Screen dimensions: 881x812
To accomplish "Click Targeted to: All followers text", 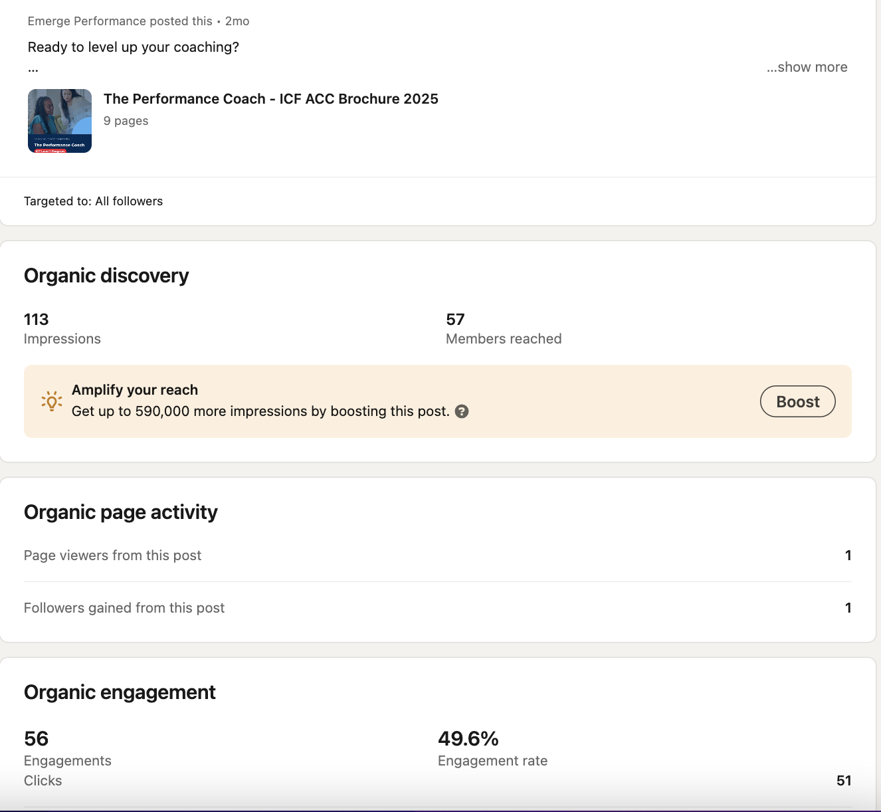I will click(x=93, y=201).
